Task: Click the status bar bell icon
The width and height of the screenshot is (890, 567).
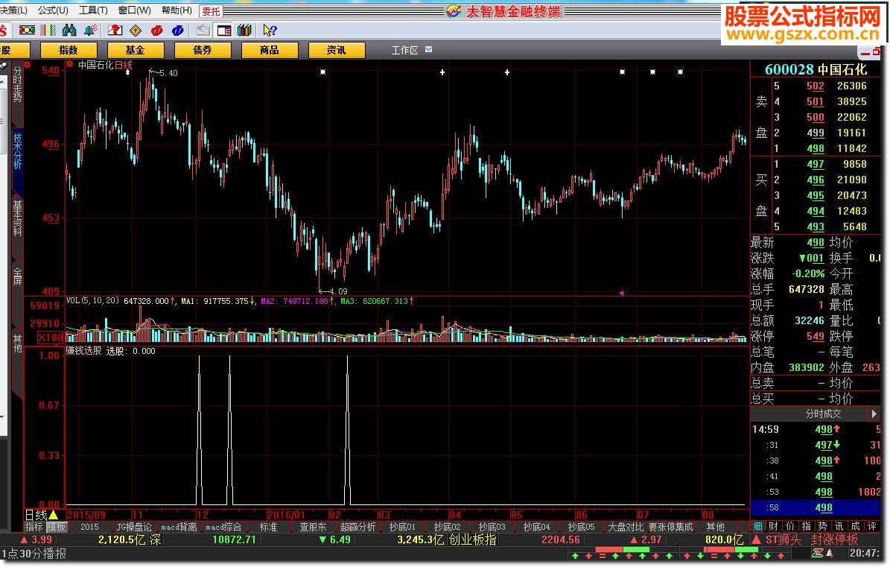Action: tap(829, 554)
